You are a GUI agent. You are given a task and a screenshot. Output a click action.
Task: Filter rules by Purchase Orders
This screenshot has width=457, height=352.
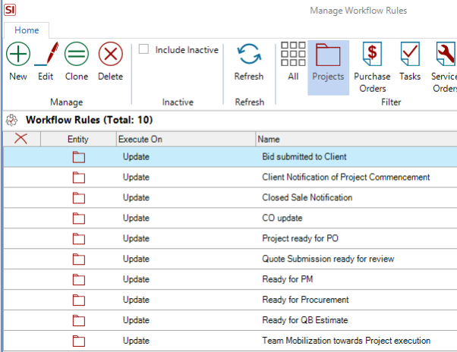click(x=372, y=56)
